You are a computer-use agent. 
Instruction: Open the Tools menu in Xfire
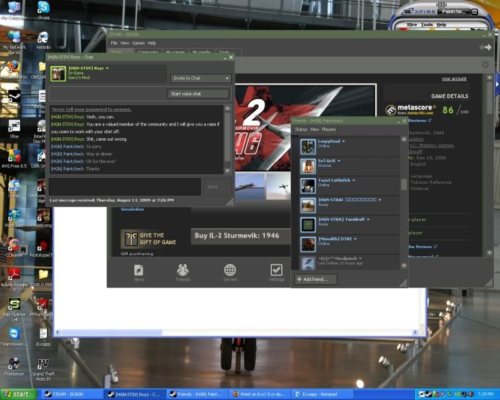[427, 24]
